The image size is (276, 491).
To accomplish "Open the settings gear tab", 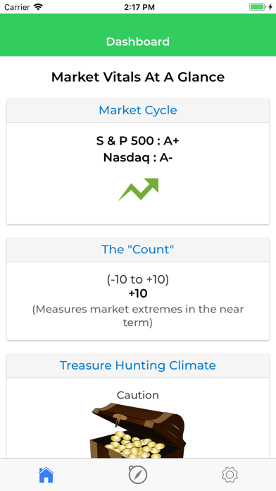I will 230,475.
